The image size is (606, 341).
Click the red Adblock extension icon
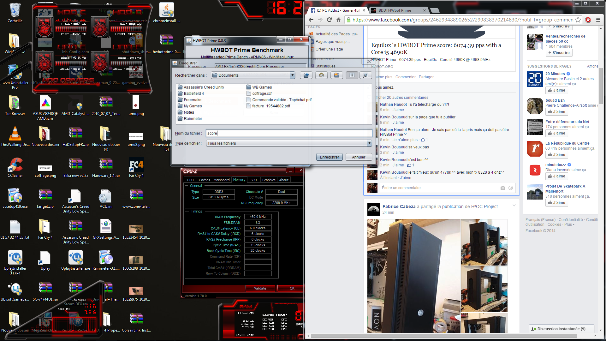click(x=588, y=20)
